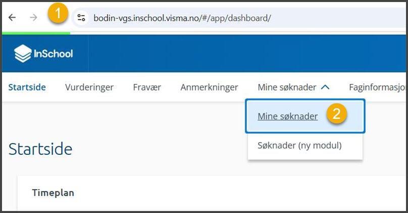
Task: Click the browser forward arrow
Action: (33, 18)
